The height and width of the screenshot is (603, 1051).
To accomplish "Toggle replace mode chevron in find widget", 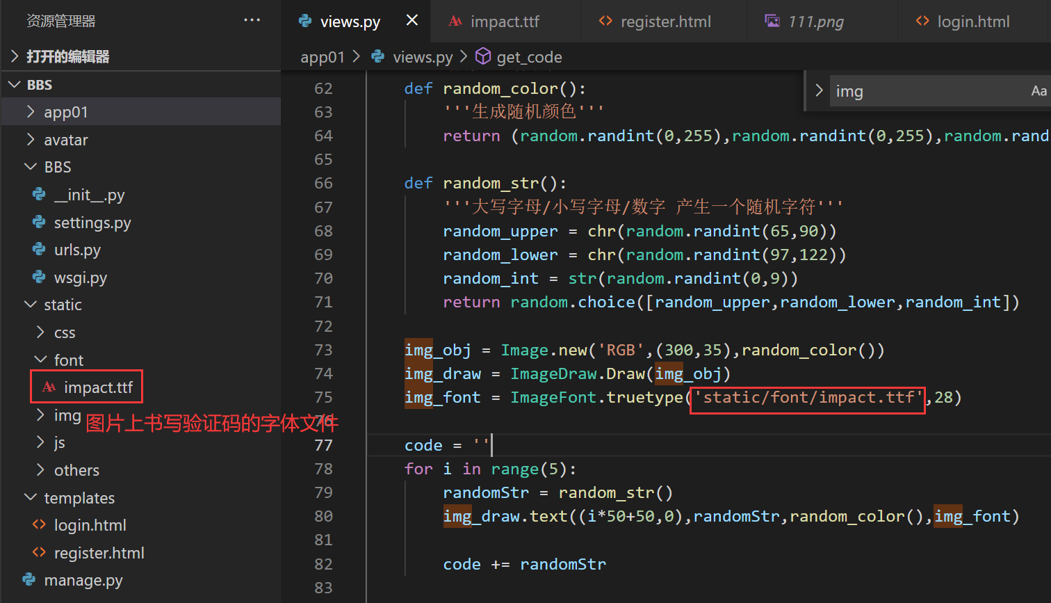I will tap(819, 90).
